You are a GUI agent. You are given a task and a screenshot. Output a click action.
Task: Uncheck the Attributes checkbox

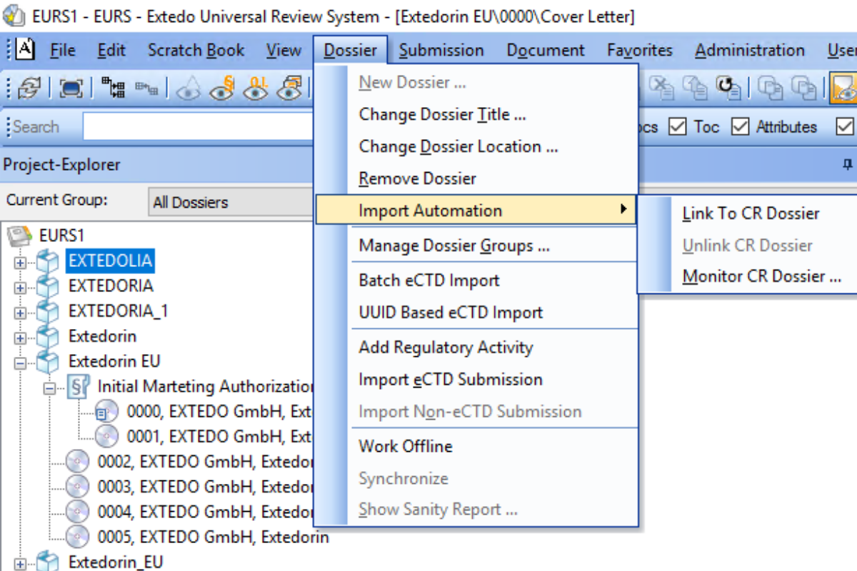click(741, 127)
